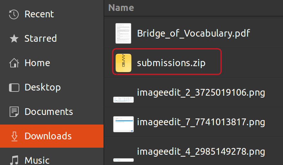The height and width of the screenshot is (165, 283).
Task: Navigate to the Home folder label
Action: pyautogui.click(x=37, y=63)
